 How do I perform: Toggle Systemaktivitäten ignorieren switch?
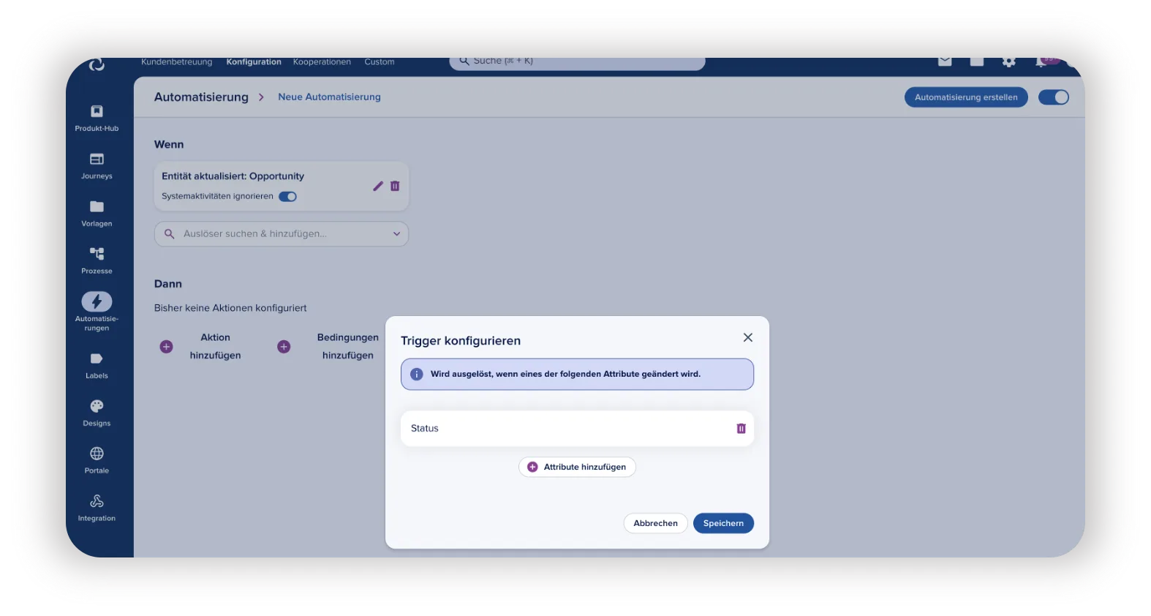tap(287, 196)
